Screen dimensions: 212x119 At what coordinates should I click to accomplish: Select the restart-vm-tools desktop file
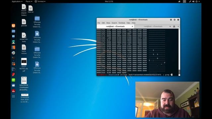24,37
